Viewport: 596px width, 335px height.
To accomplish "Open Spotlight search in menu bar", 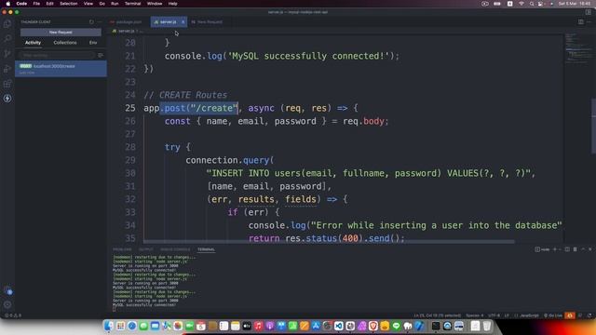I will click(x=532, y=4).
